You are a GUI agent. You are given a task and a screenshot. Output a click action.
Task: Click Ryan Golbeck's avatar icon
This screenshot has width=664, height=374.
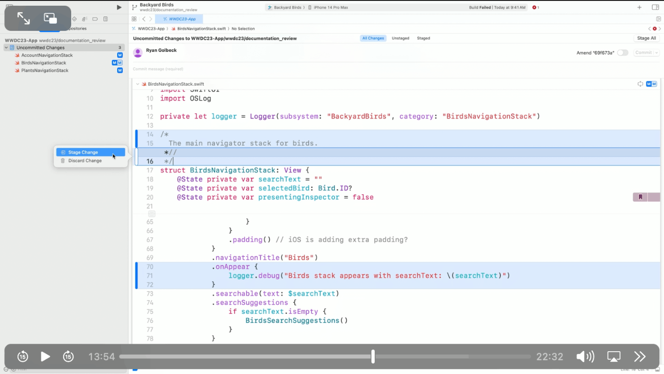(138, 53)
